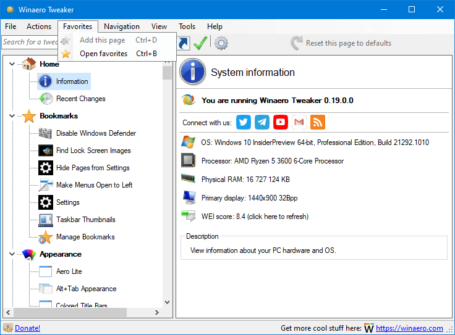The image size is (455, 335).
Task: Click WEI score to refresh it
Action: point(255,217)
